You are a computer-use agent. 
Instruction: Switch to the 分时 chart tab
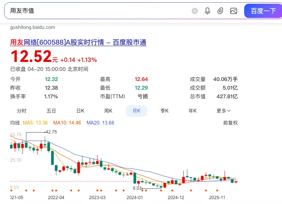pyautogui.click(x=22, y=111)
